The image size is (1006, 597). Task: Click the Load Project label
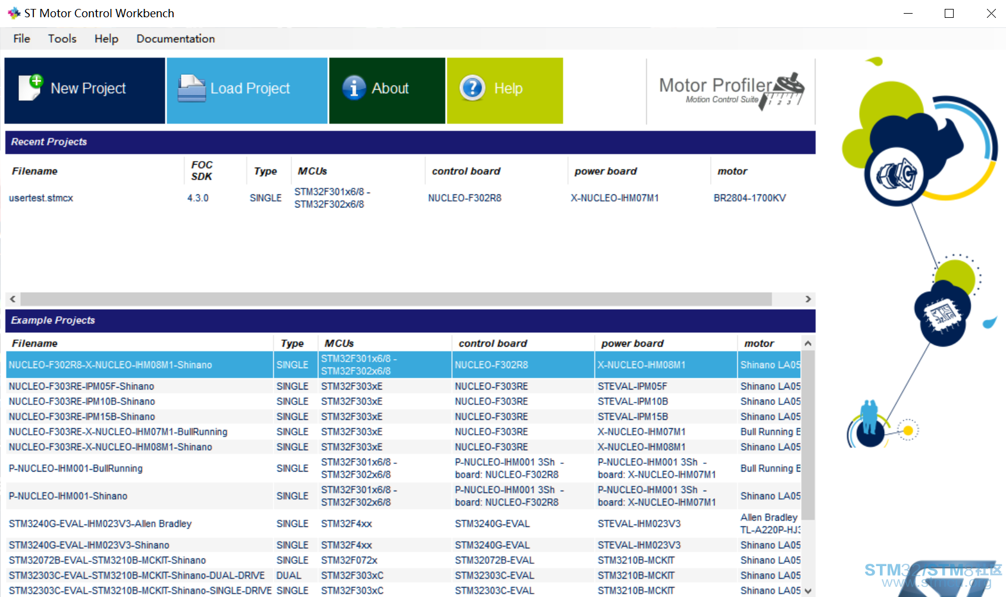click(250, 89)
